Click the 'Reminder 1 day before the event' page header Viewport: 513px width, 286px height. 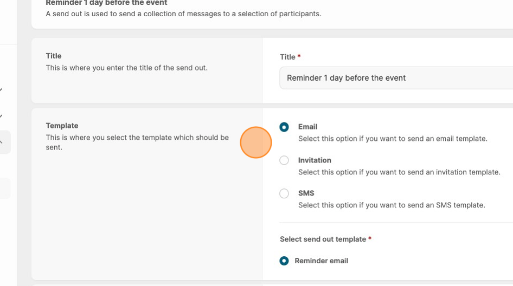(106, 3)
